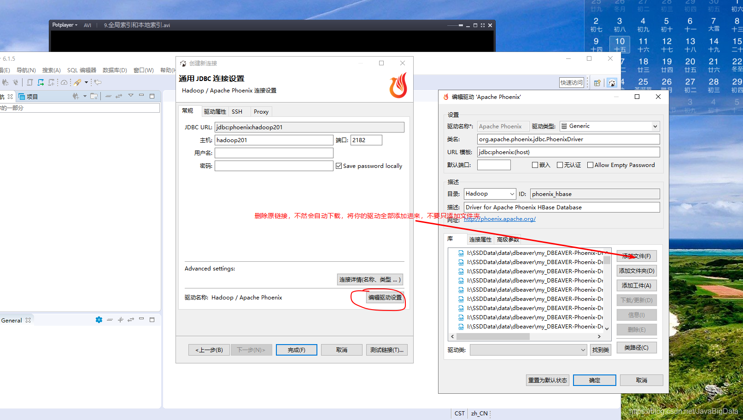Screen dimensions: 743x420
Task: Select date 10 in desktop calendar
Action: click(x=620, y=44)
